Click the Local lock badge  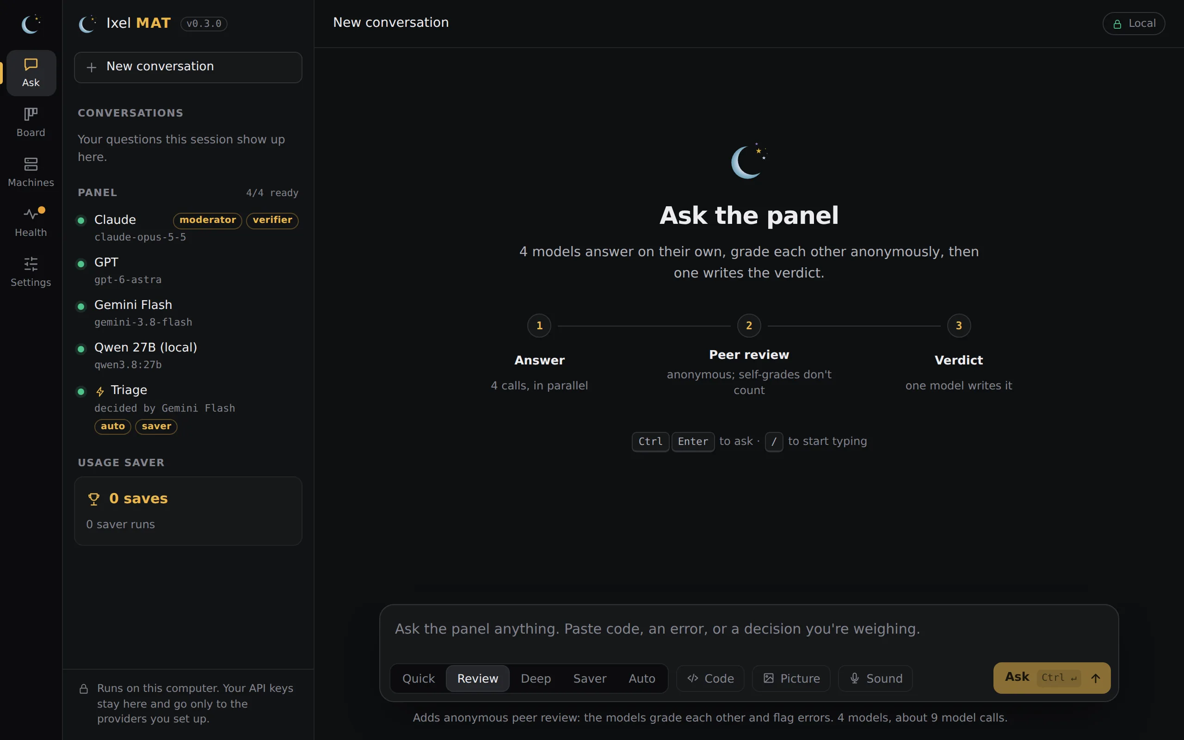click(x=1134, y=24)
